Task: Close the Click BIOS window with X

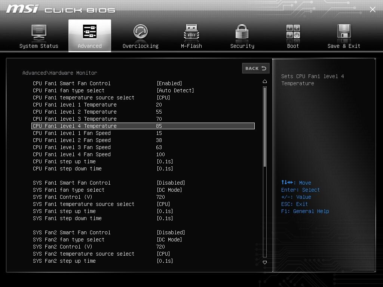Action: [373, 9]
